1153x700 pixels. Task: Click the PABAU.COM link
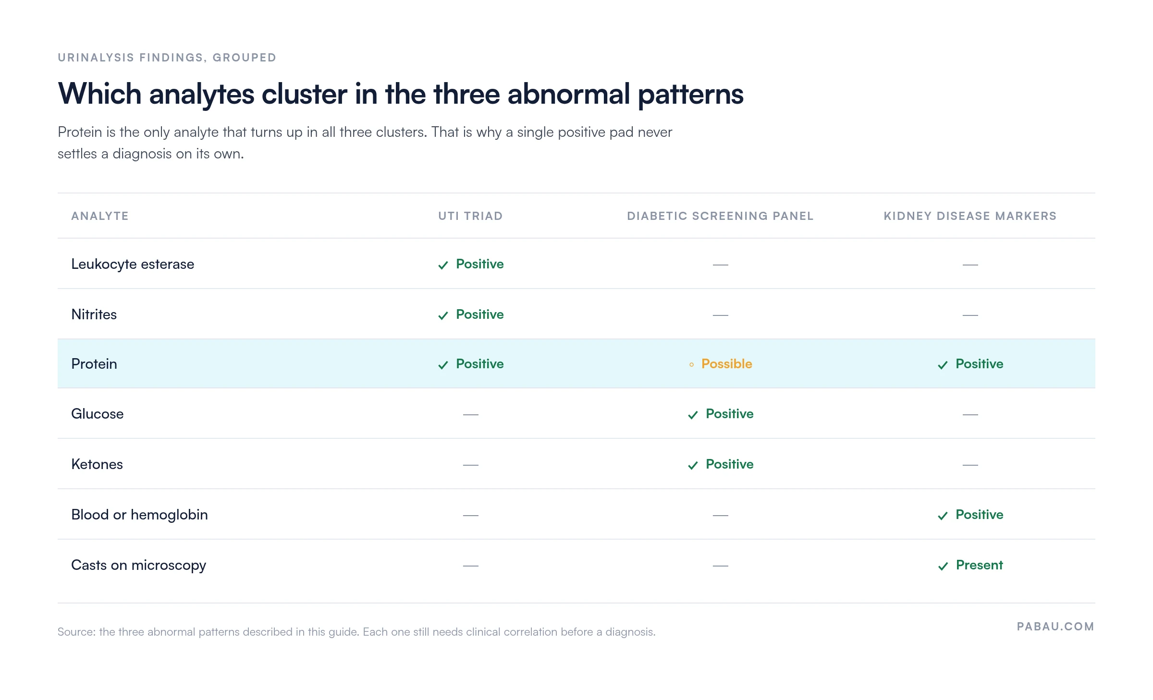point(1055,627)
